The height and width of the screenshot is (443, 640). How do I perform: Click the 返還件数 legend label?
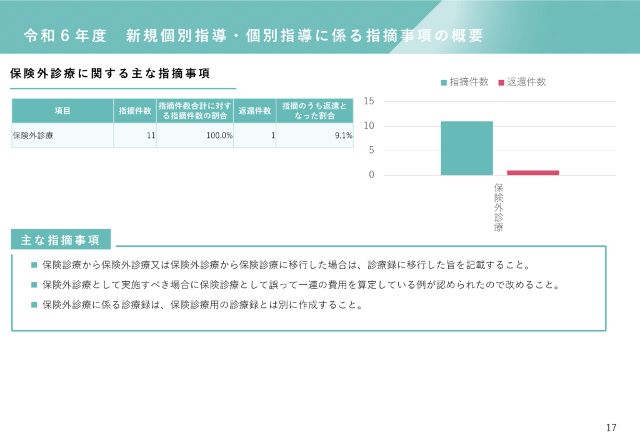[x=526, y=82]
